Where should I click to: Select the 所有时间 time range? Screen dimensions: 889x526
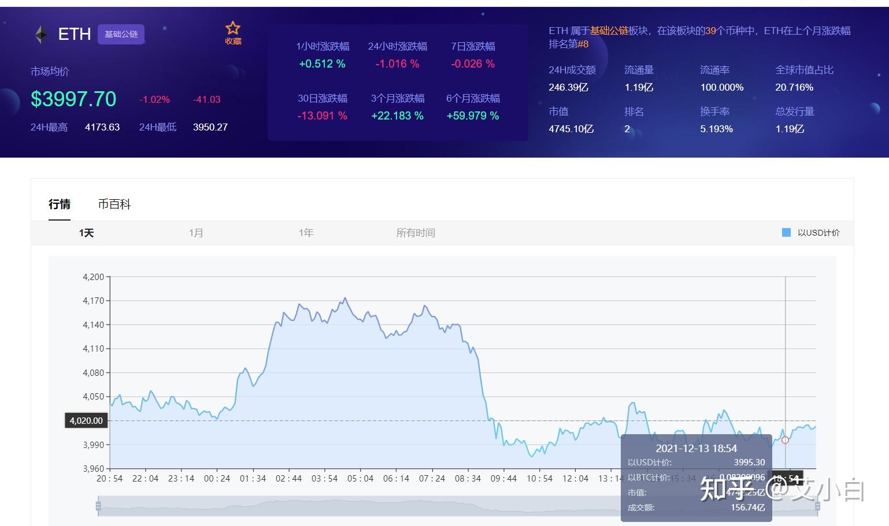click(416, 233)
